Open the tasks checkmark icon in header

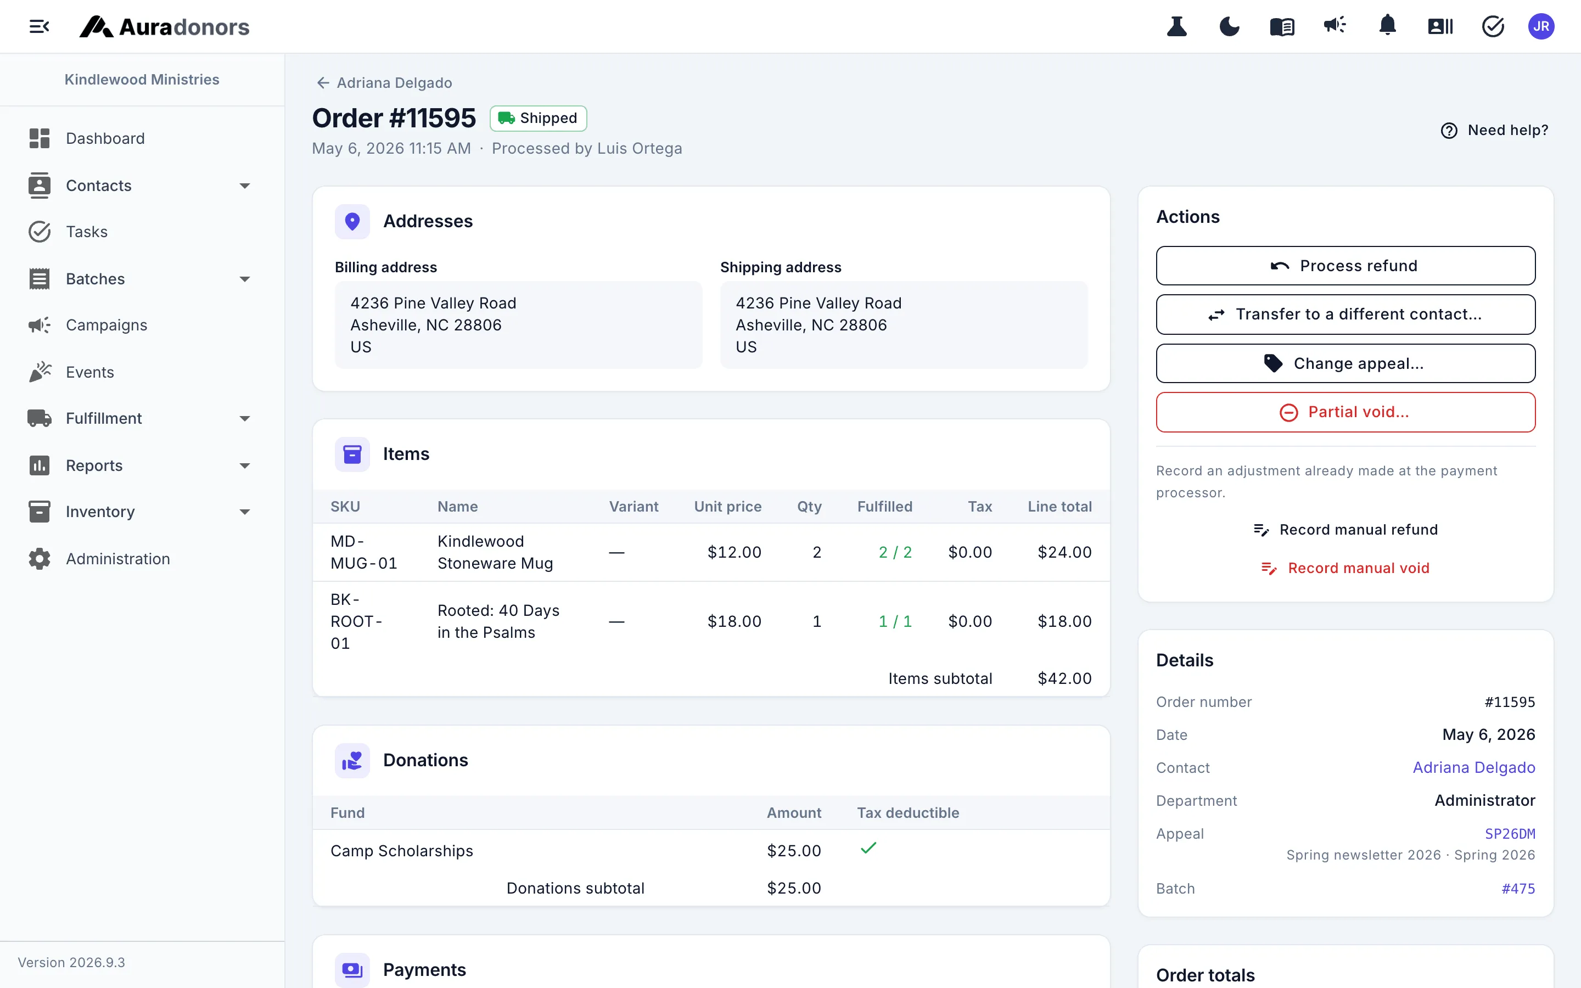(1493, 27)
